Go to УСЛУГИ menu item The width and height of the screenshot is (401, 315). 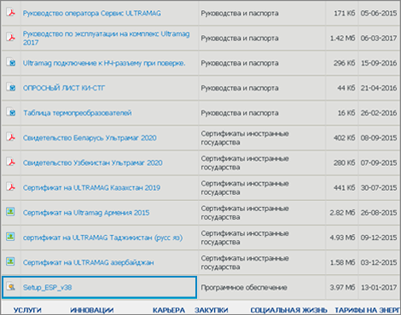(x=27, y=310)
